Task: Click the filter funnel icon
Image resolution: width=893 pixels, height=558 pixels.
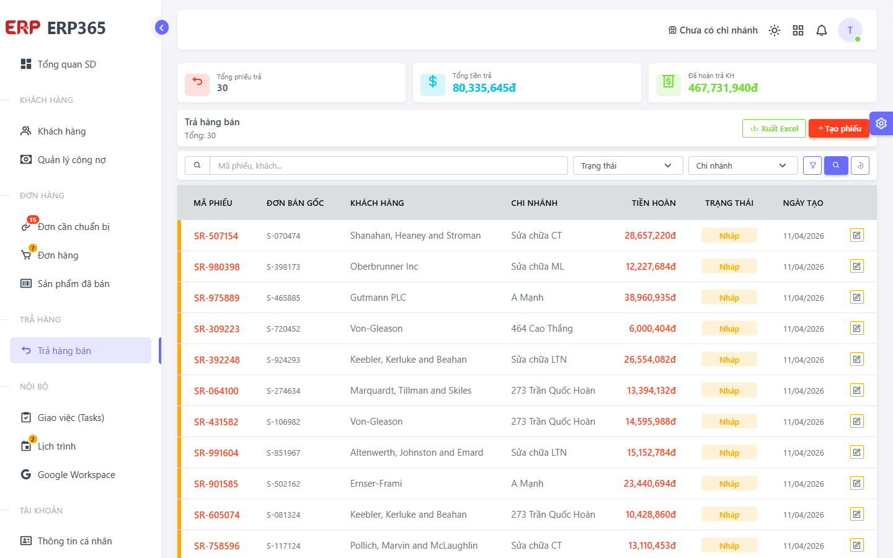Action: [x=812, y=166]
